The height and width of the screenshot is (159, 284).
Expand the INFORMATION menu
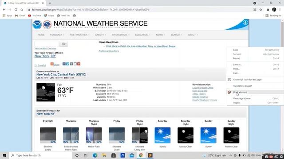click(121, 35)
